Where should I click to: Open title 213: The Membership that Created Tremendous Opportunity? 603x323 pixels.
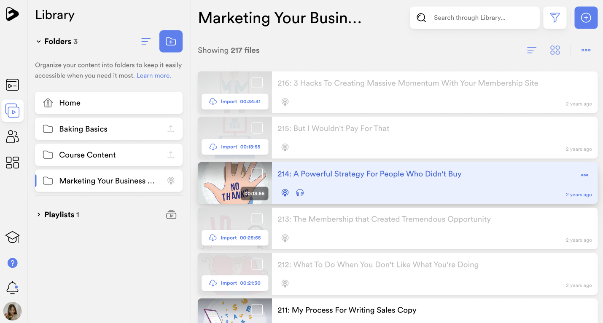tap(384, 219)
